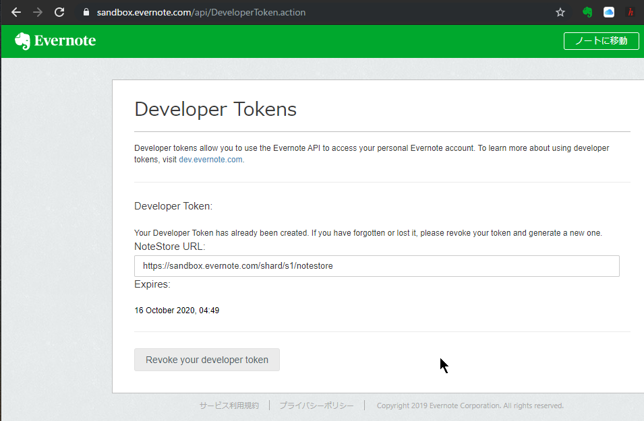This screenshot has height=421, width=644.
Task: Go back with the browser back arrow
Action: click(16, 12)
